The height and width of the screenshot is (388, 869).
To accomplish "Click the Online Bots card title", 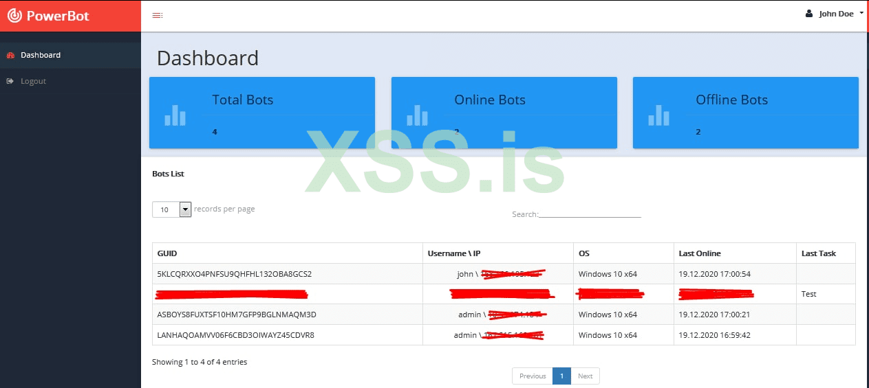I will pyautogui.click(x=490, y=100).
